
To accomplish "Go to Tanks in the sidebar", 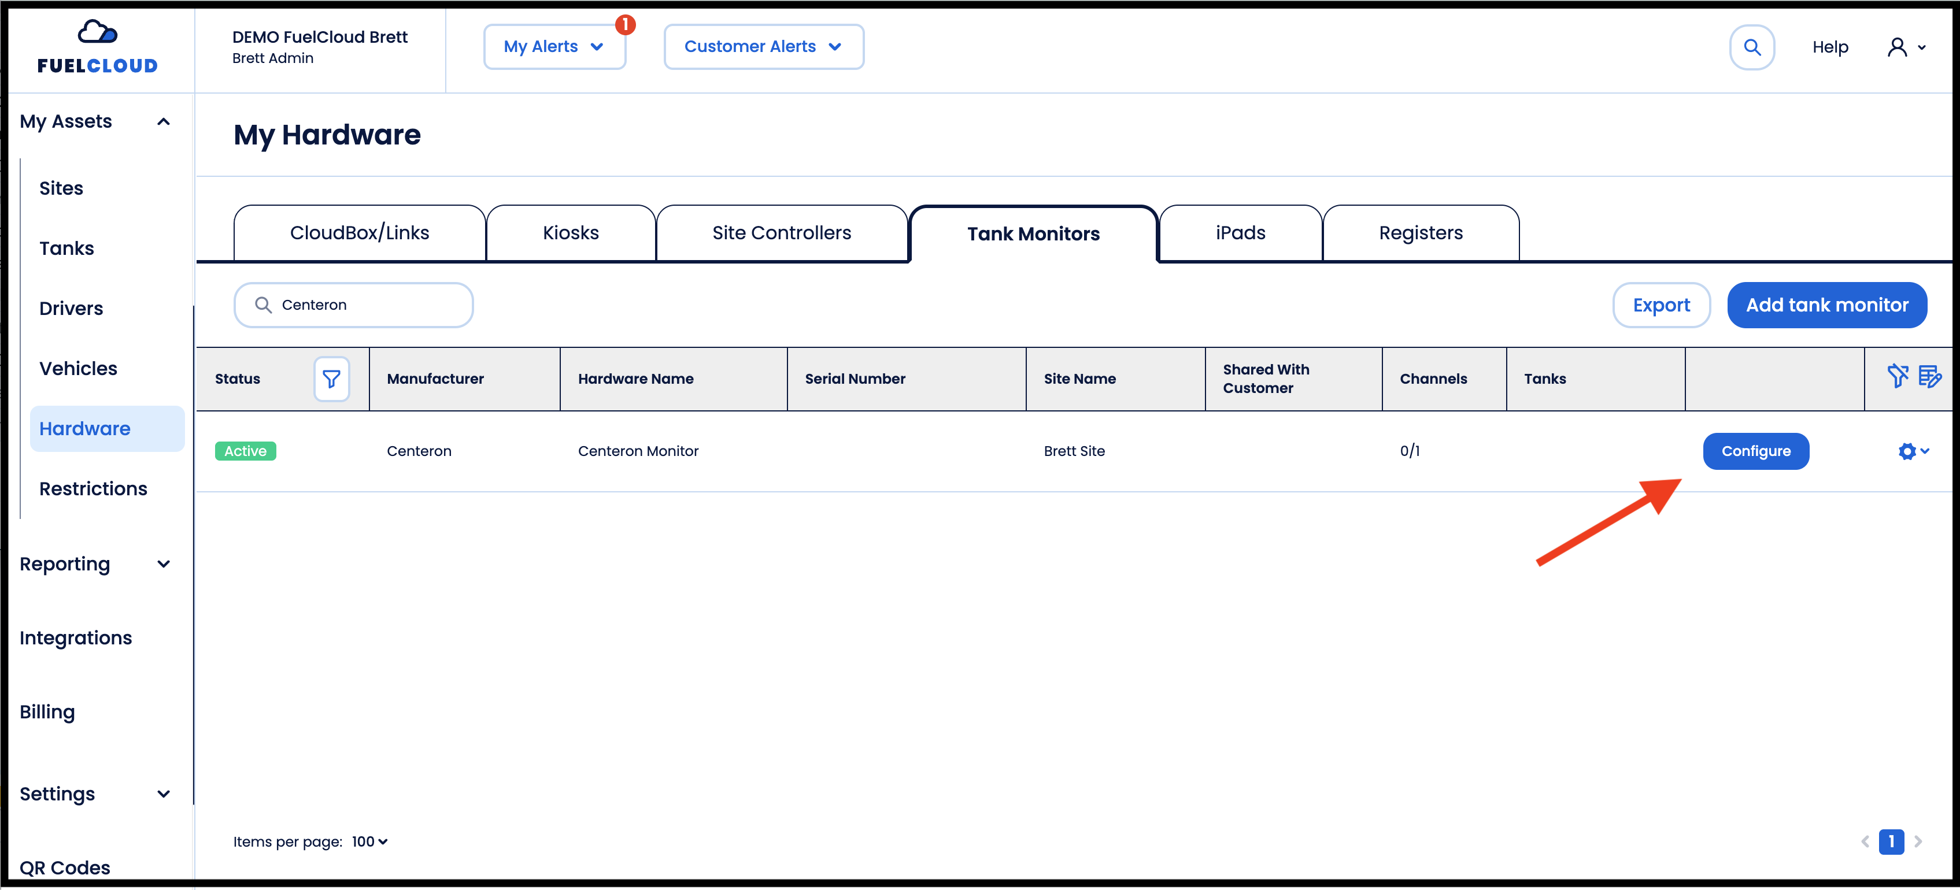I will pos(67,248).
